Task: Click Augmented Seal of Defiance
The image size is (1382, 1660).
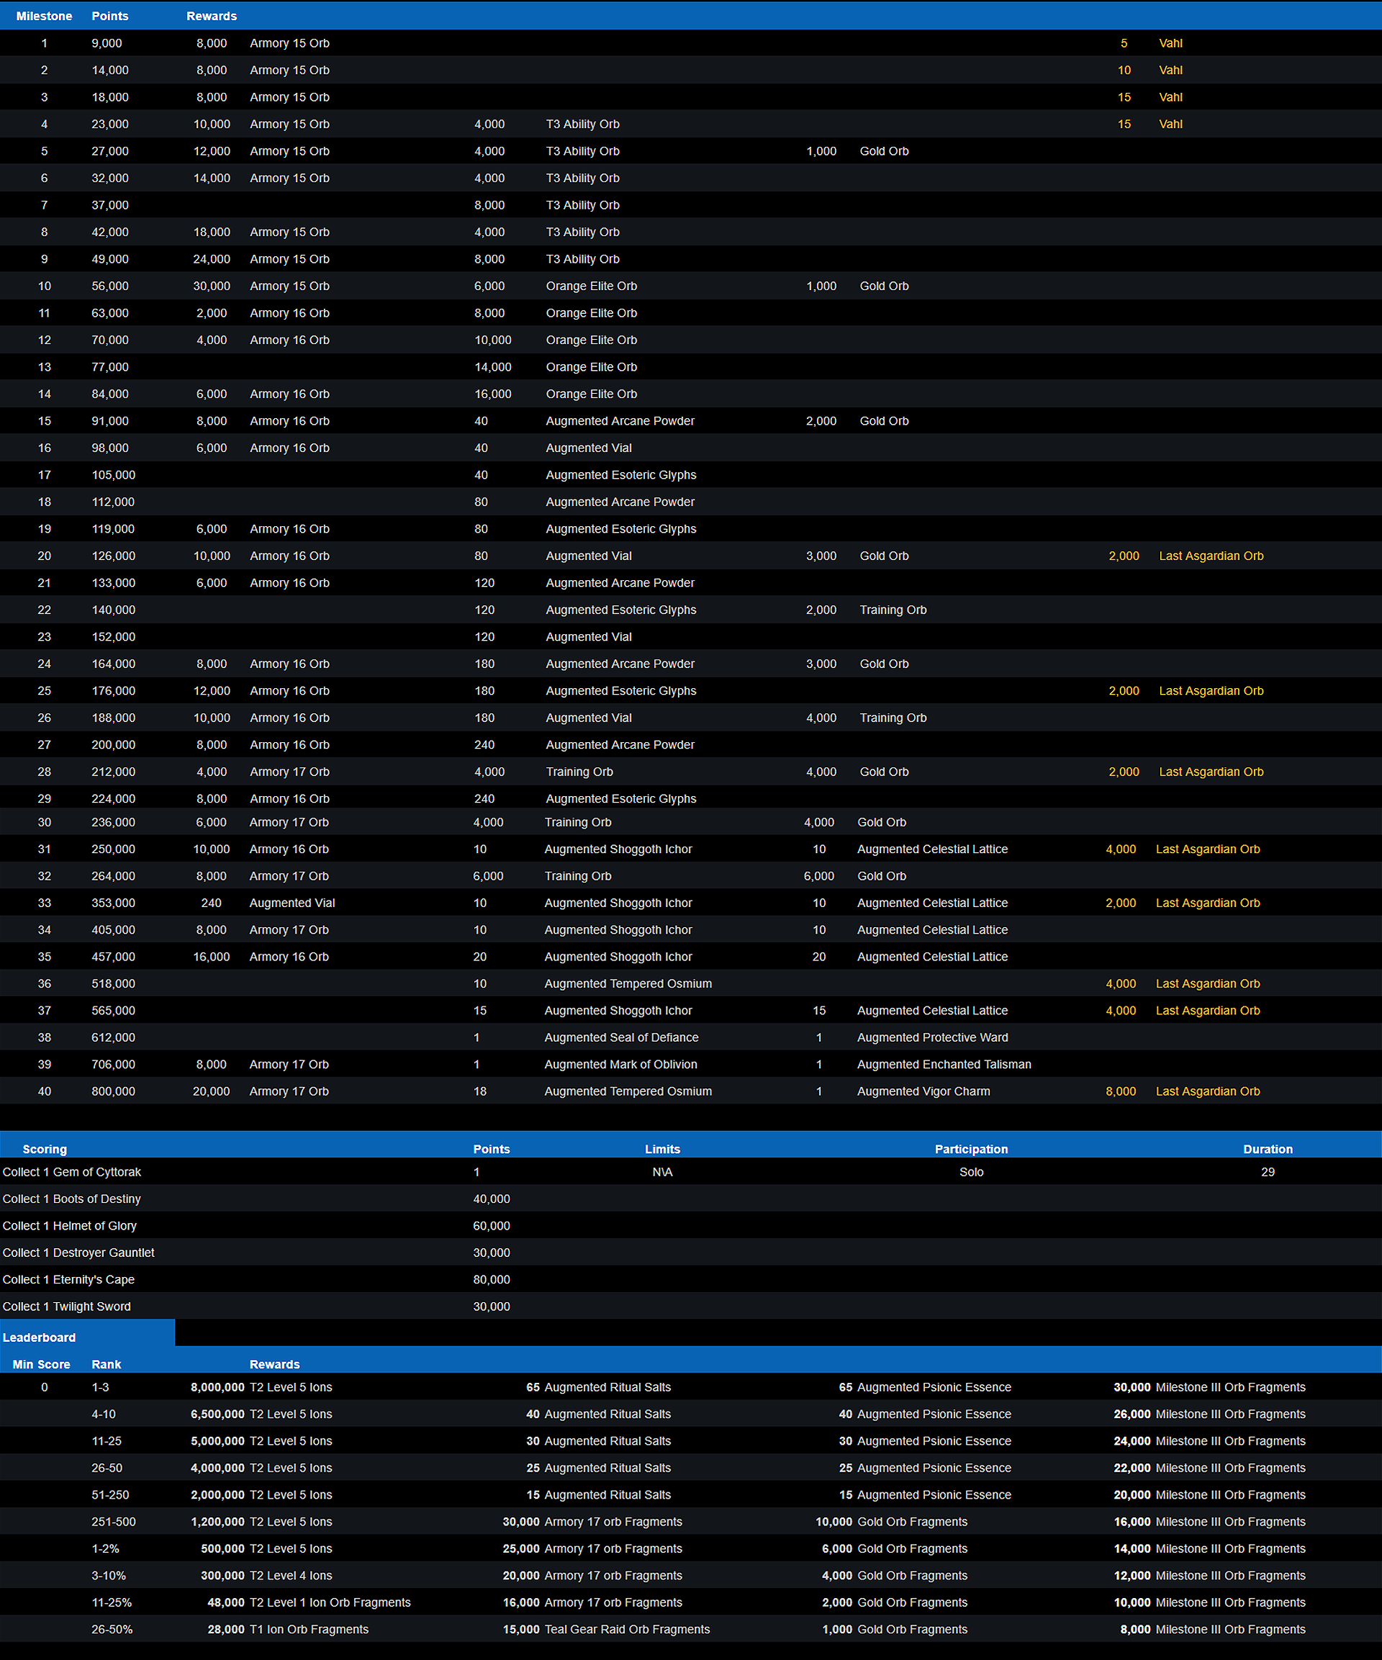Action: (621, 1037)
